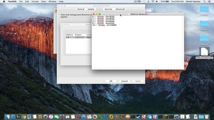The height and width of the screenshot is (120, 214).
Task: Click the Apply button
Action: [138, 81]
